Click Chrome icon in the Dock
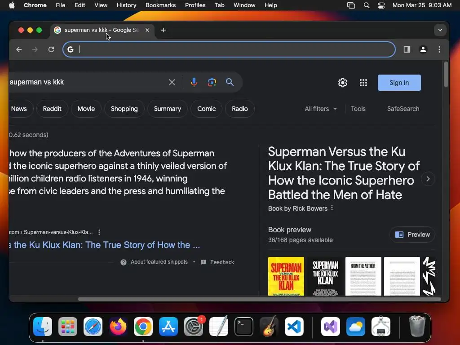The image size is (460, 345). coord(143,327)
